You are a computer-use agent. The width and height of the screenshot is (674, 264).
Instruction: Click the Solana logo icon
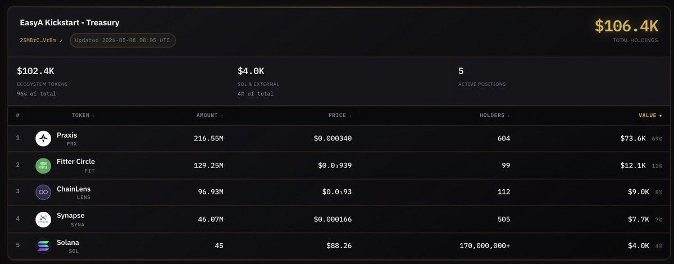pos(43,246)
